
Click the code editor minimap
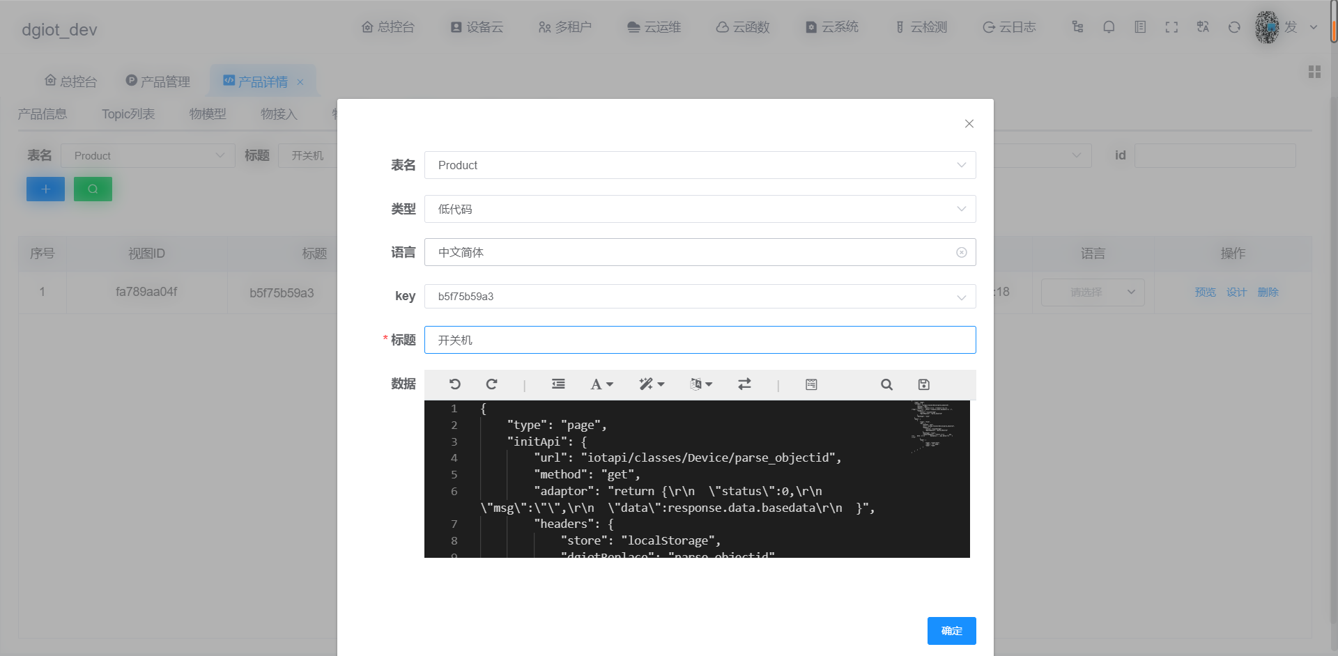click(934, 426)
